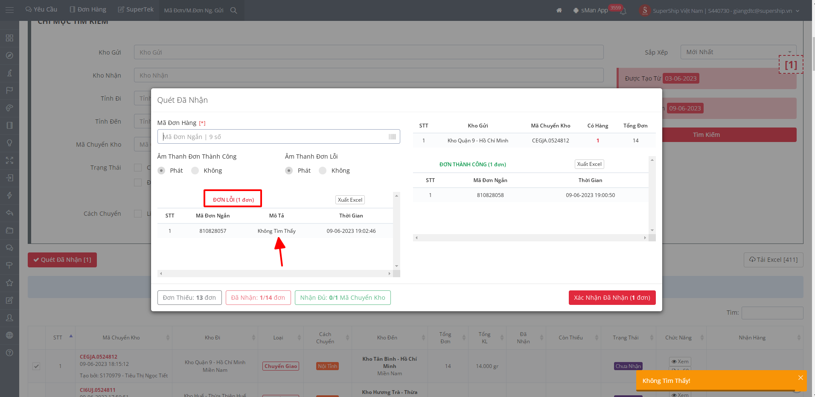Select Không for Âm Thanh Đơn Thành Công
Screen dimensions: 815x397
(x=195, y=171)
